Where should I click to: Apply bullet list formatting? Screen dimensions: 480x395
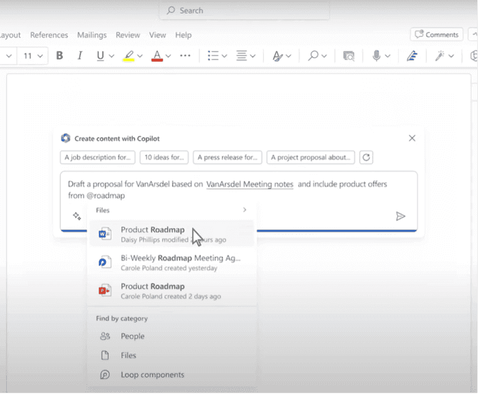pos(213,56)
